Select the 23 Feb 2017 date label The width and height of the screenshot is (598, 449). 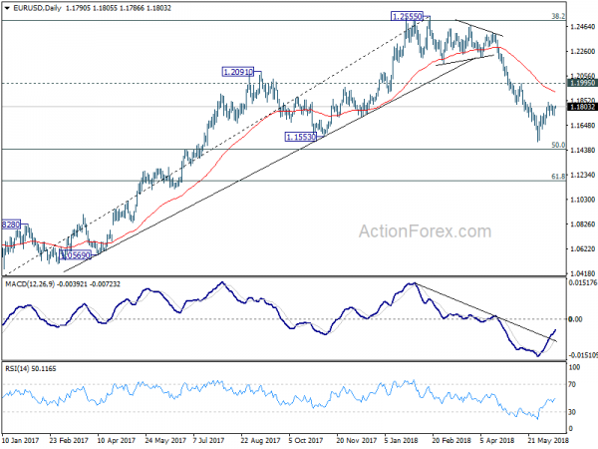pyautogui.click(x=69, y=440)
